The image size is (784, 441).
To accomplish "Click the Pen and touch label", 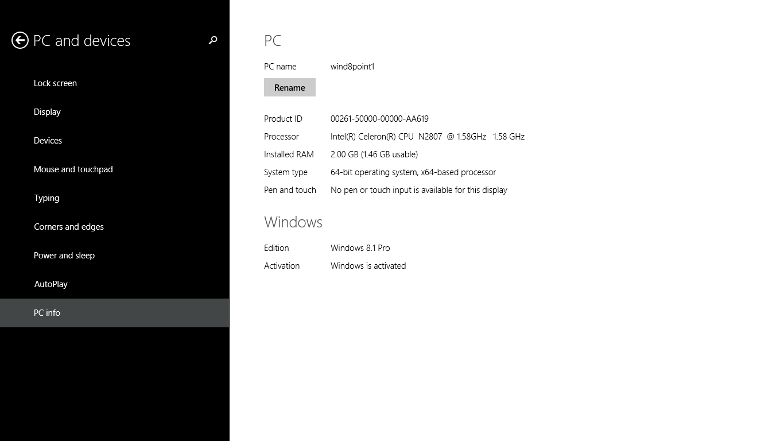I will click(290, 190).
